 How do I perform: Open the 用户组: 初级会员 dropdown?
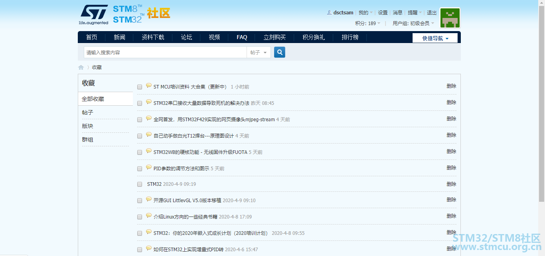coord(413,24)
